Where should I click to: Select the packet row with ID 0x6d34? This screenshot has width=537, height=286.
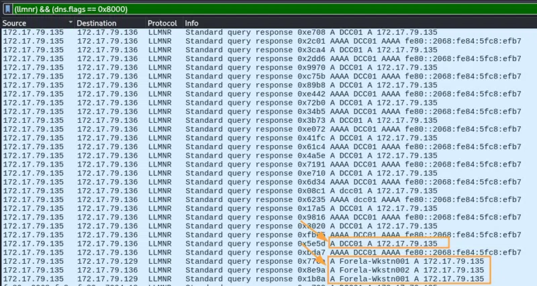[x=269, y=182]
